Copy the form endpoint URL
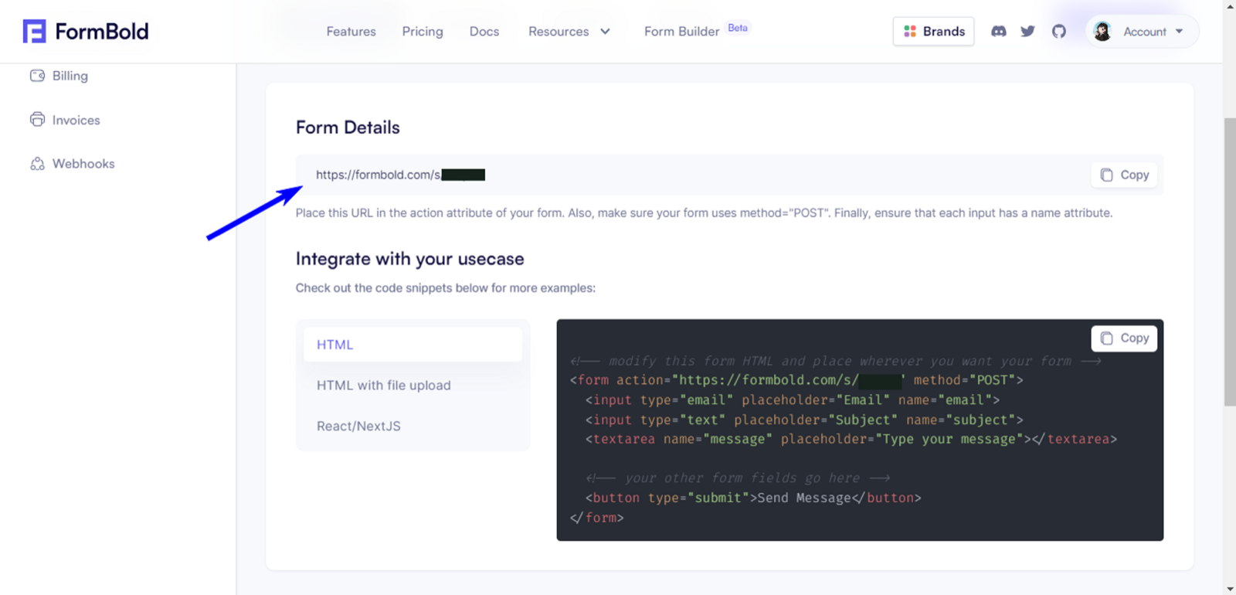 (x=1124, y=175)
